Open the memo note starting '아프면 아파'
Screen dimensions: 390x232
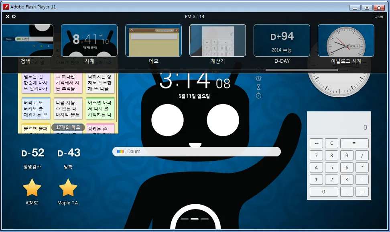[x=100, y=109]
